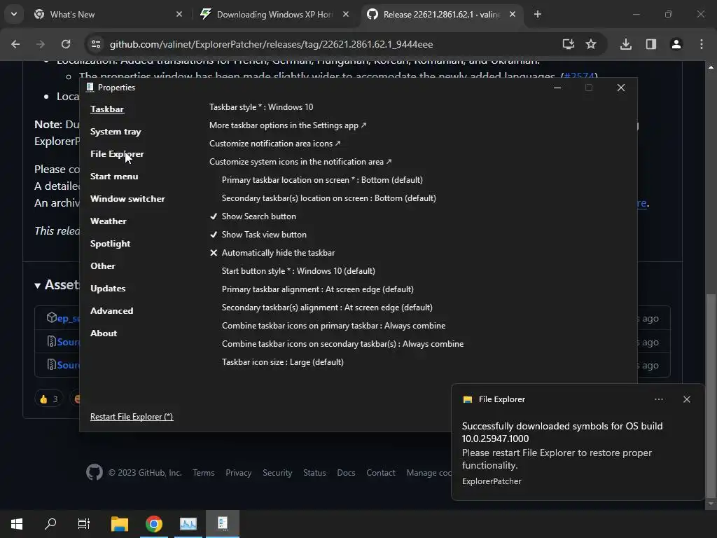Open Weather section

109,221
